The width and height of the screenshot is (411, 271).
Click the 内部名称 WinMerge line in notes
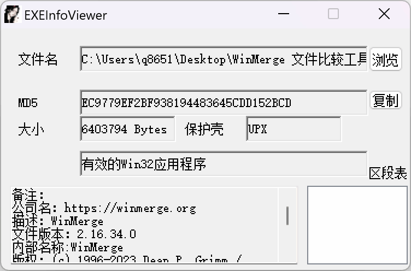click(67, 247)
